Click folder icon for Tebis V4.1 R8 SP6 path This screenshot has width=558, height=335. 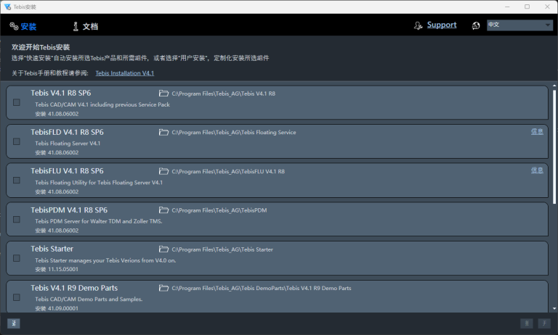(163, 94)
